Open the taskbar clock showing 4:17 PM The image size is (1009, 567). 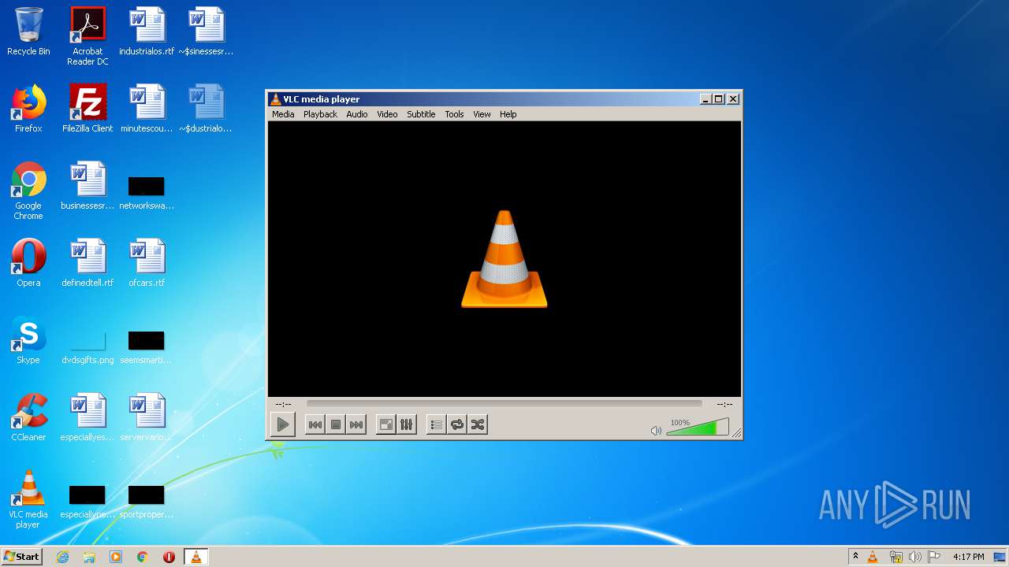[x=968, y=557]
